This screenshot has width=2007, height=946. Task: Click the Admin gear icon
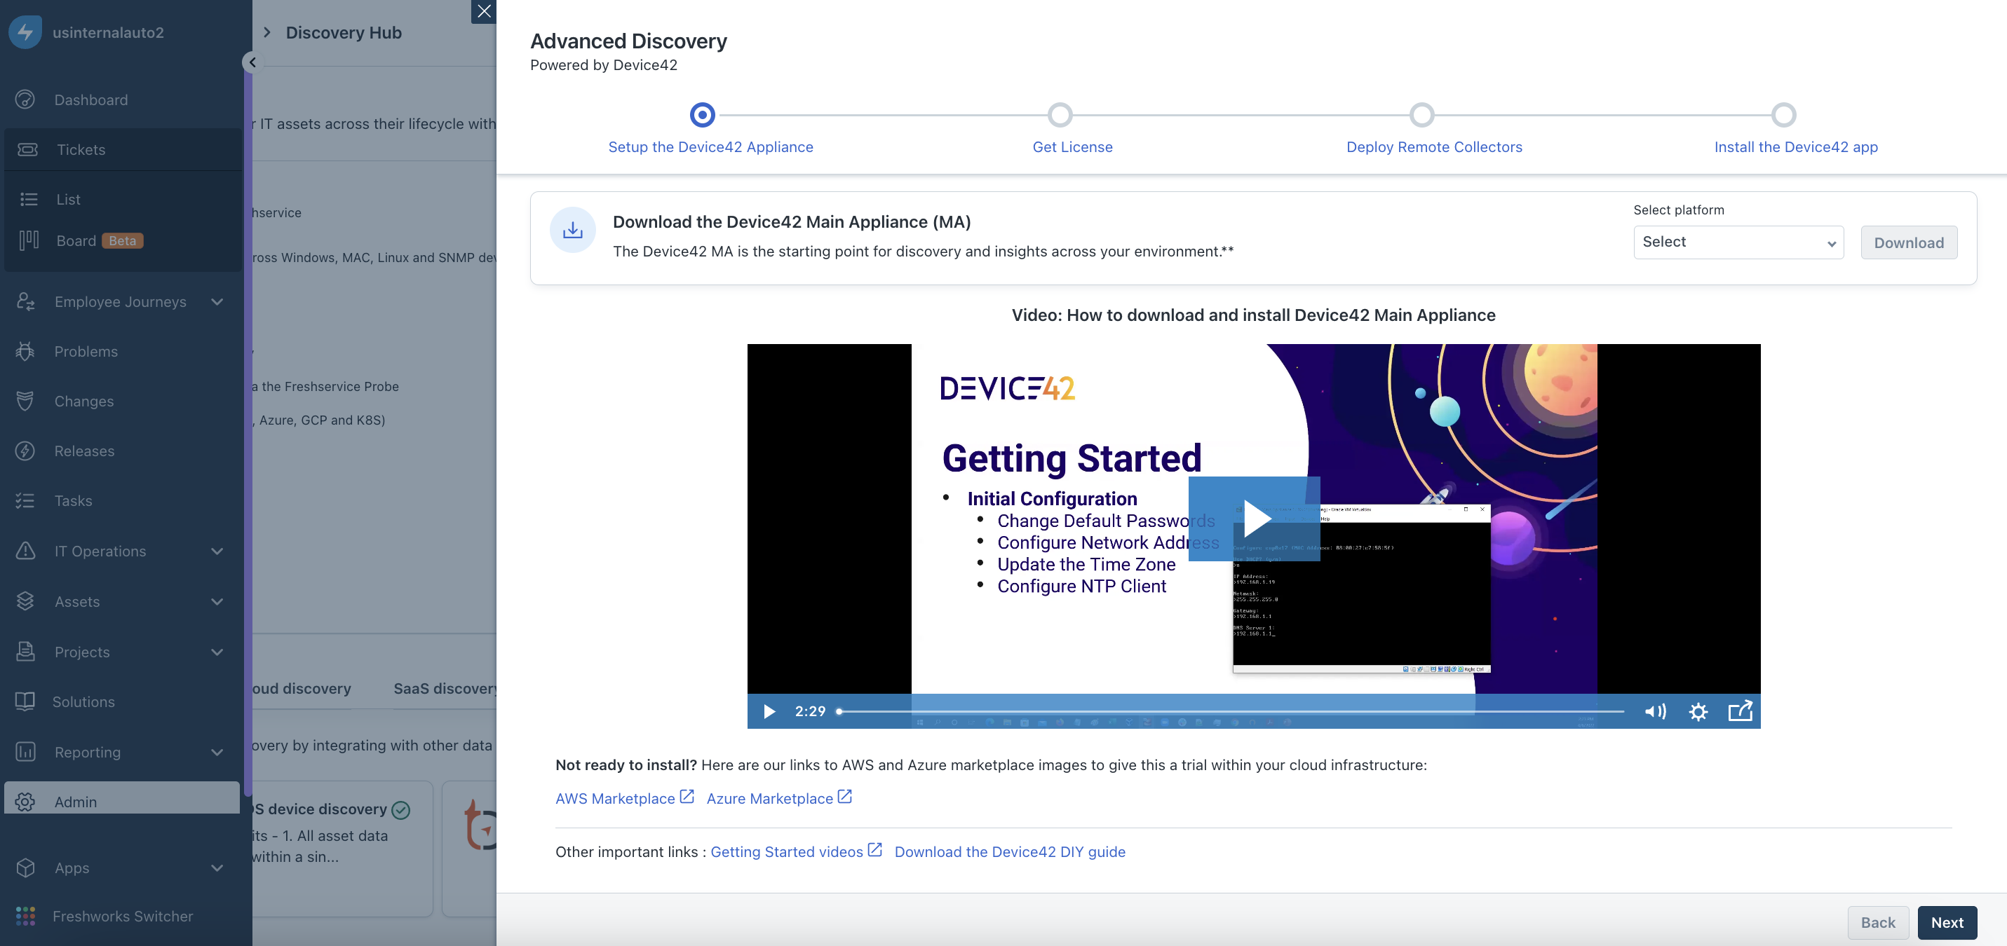pyautogui.click(x=25, y=801)
